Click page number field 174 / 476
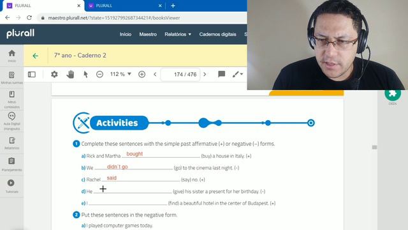This screenshot has height=230, width=408. pos(180,75)
